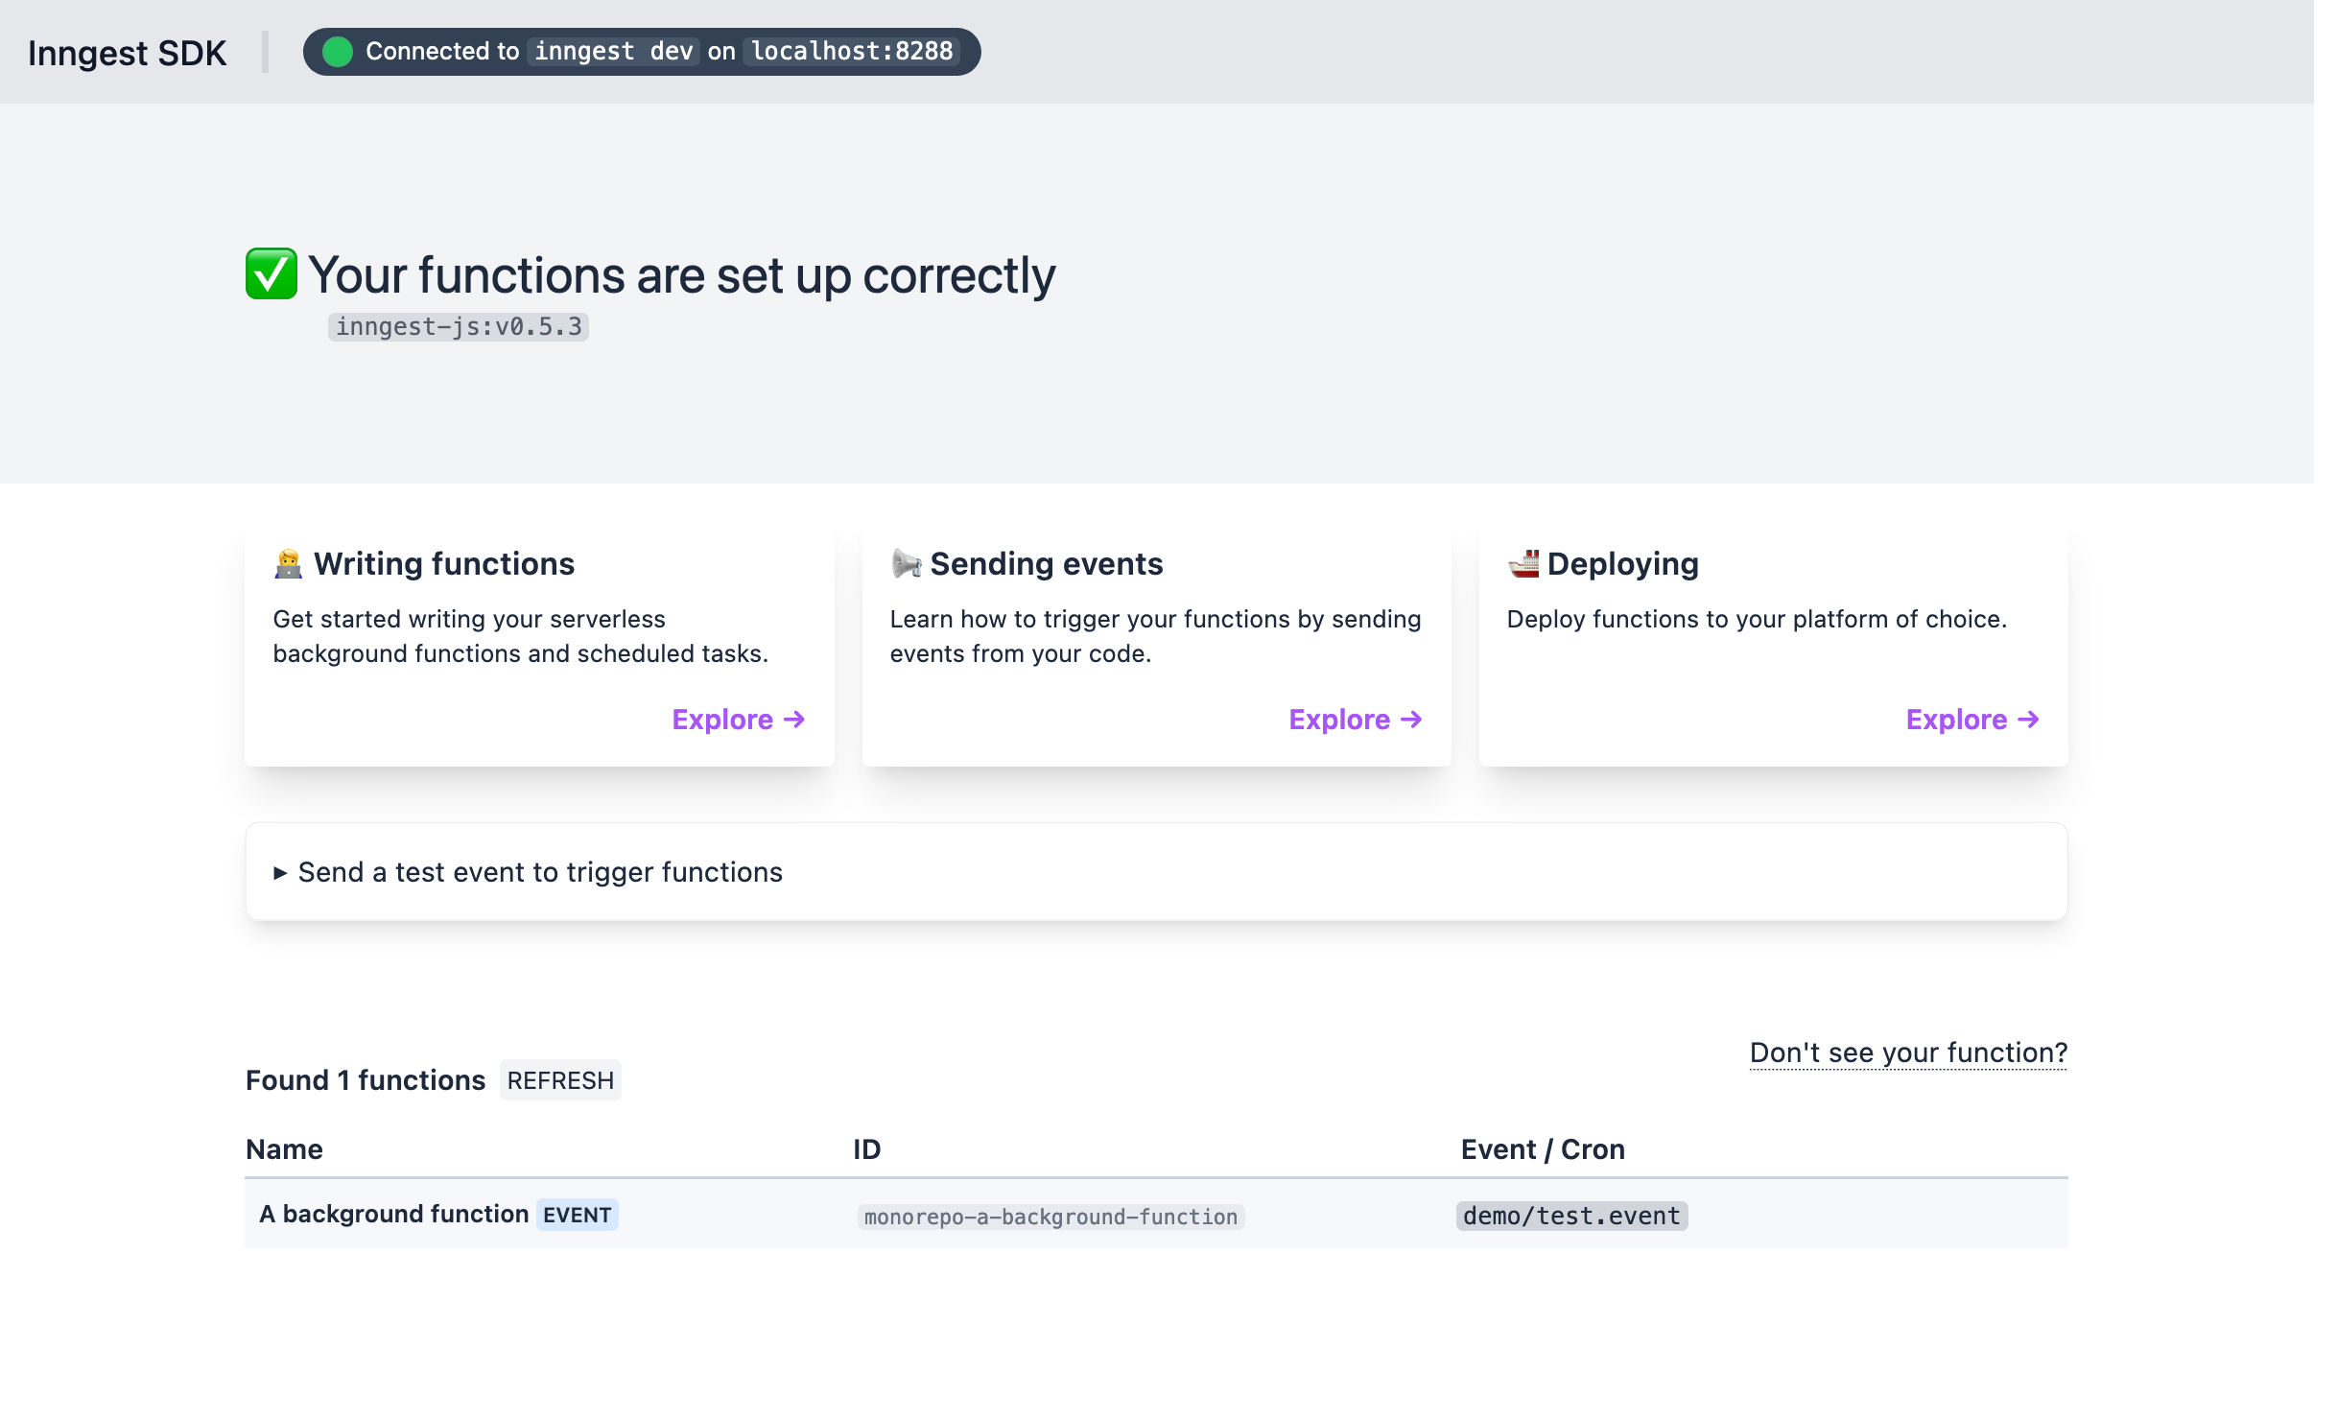
Task: Click the arrow icon beside Sending events Explore
Action: tap(1411, 720)
